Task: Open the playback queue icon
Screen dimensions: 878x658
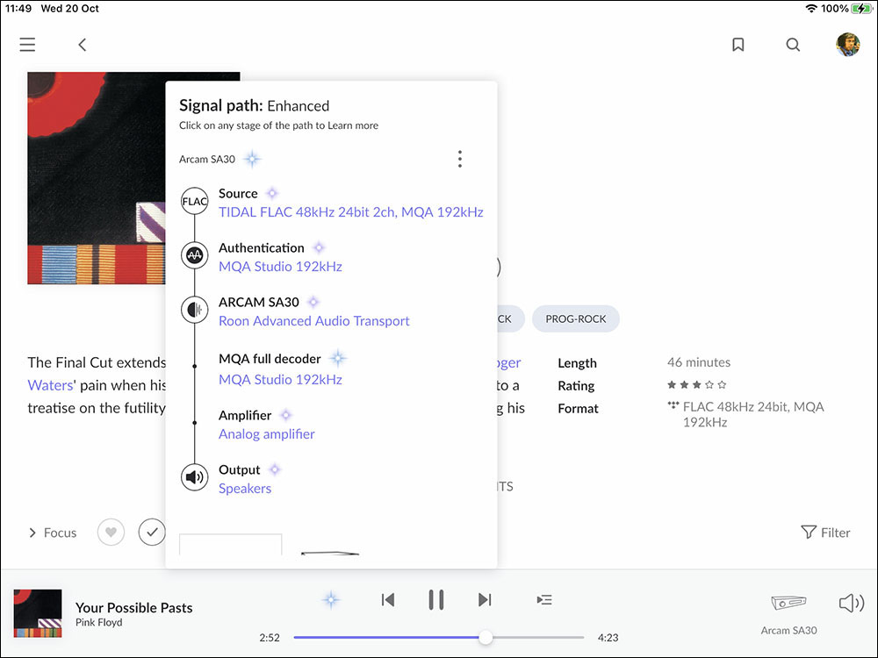Action: coord(544,600)
